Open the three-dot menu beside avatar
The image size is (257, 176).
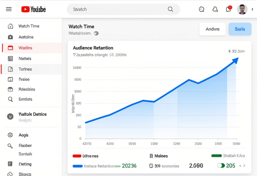pos(252,9)
